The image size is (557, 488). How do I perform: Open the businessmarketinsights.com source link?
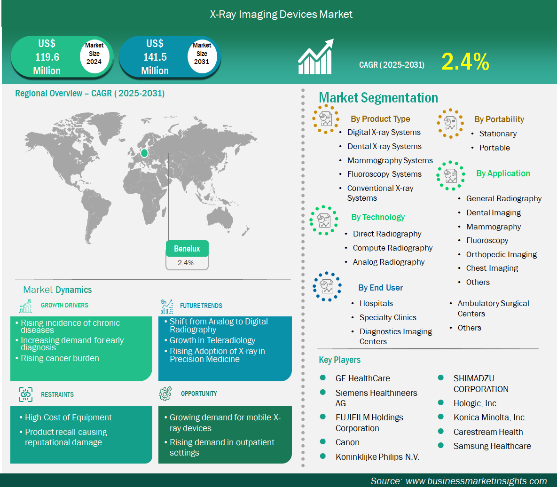476,481
